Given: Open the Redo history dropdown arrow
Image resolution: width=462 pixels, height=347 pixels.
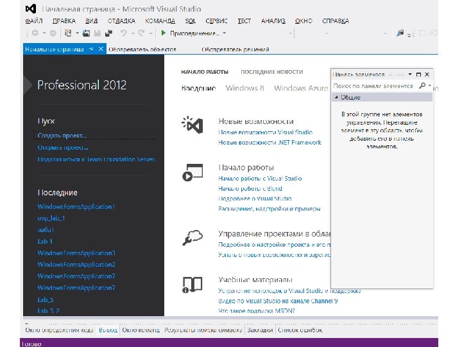Looking at the screenshot, I should (151, 33).
